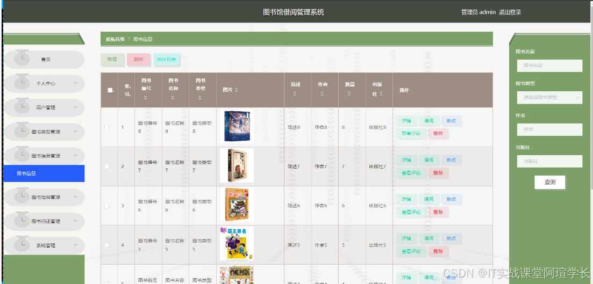Click 借阅 for 图书名称7
Image resolution: width=593 pixels, height=284 pixels.
click(x=429, y=160)
